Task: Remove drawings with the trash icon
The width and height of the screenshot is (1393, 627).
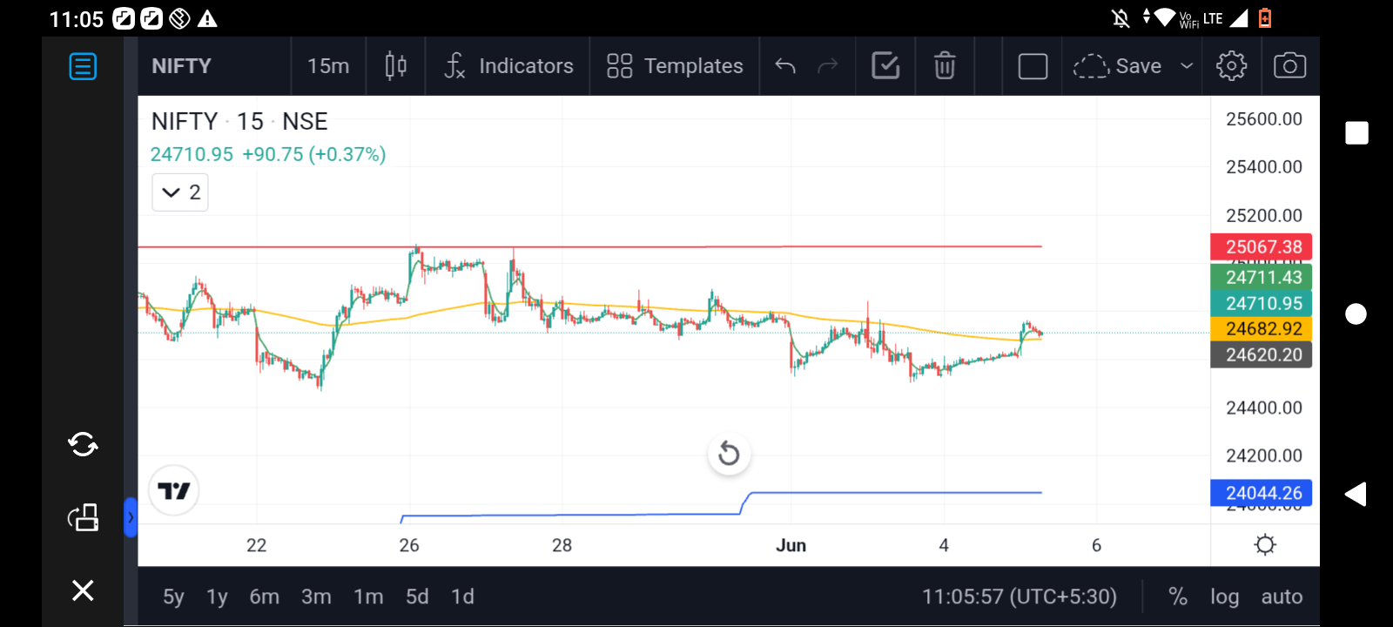Action: point(945,66)
